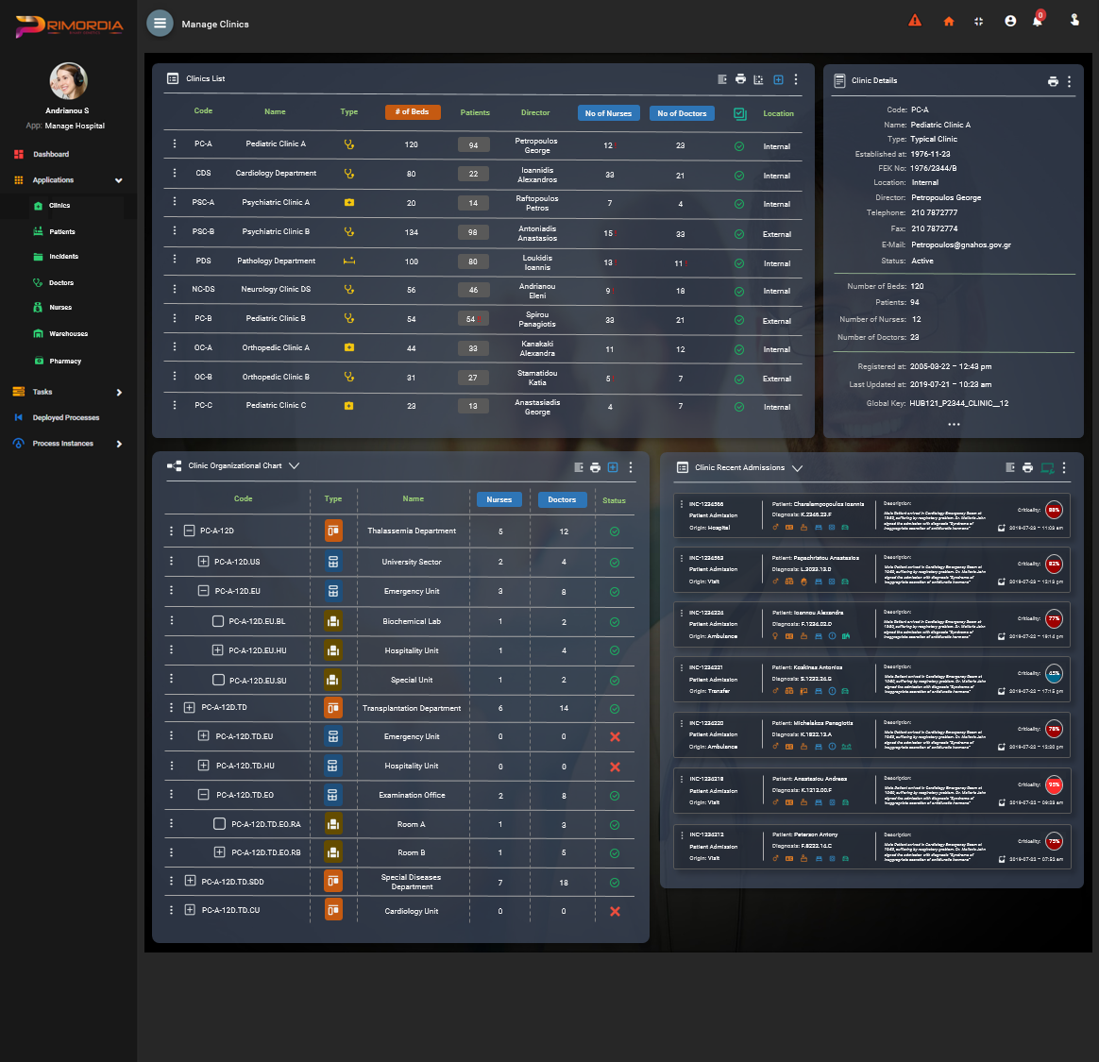Select Pharmacy from the sidebar

(x=64, y=361)
